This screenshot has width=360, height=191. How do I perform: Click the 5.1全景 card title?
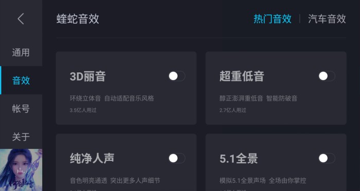[x=239, y=159]
